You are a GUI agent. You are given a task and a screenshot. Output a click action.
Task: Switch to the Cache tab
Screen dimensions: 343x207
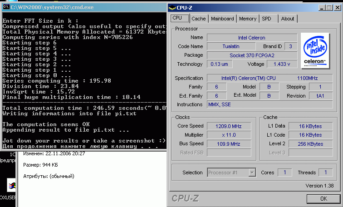pyautogui.click(x=199, y=19)
